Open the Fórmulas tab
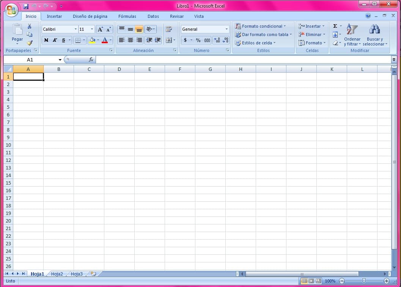This screenshot has height=287, width=401. (x=127, y=16)
